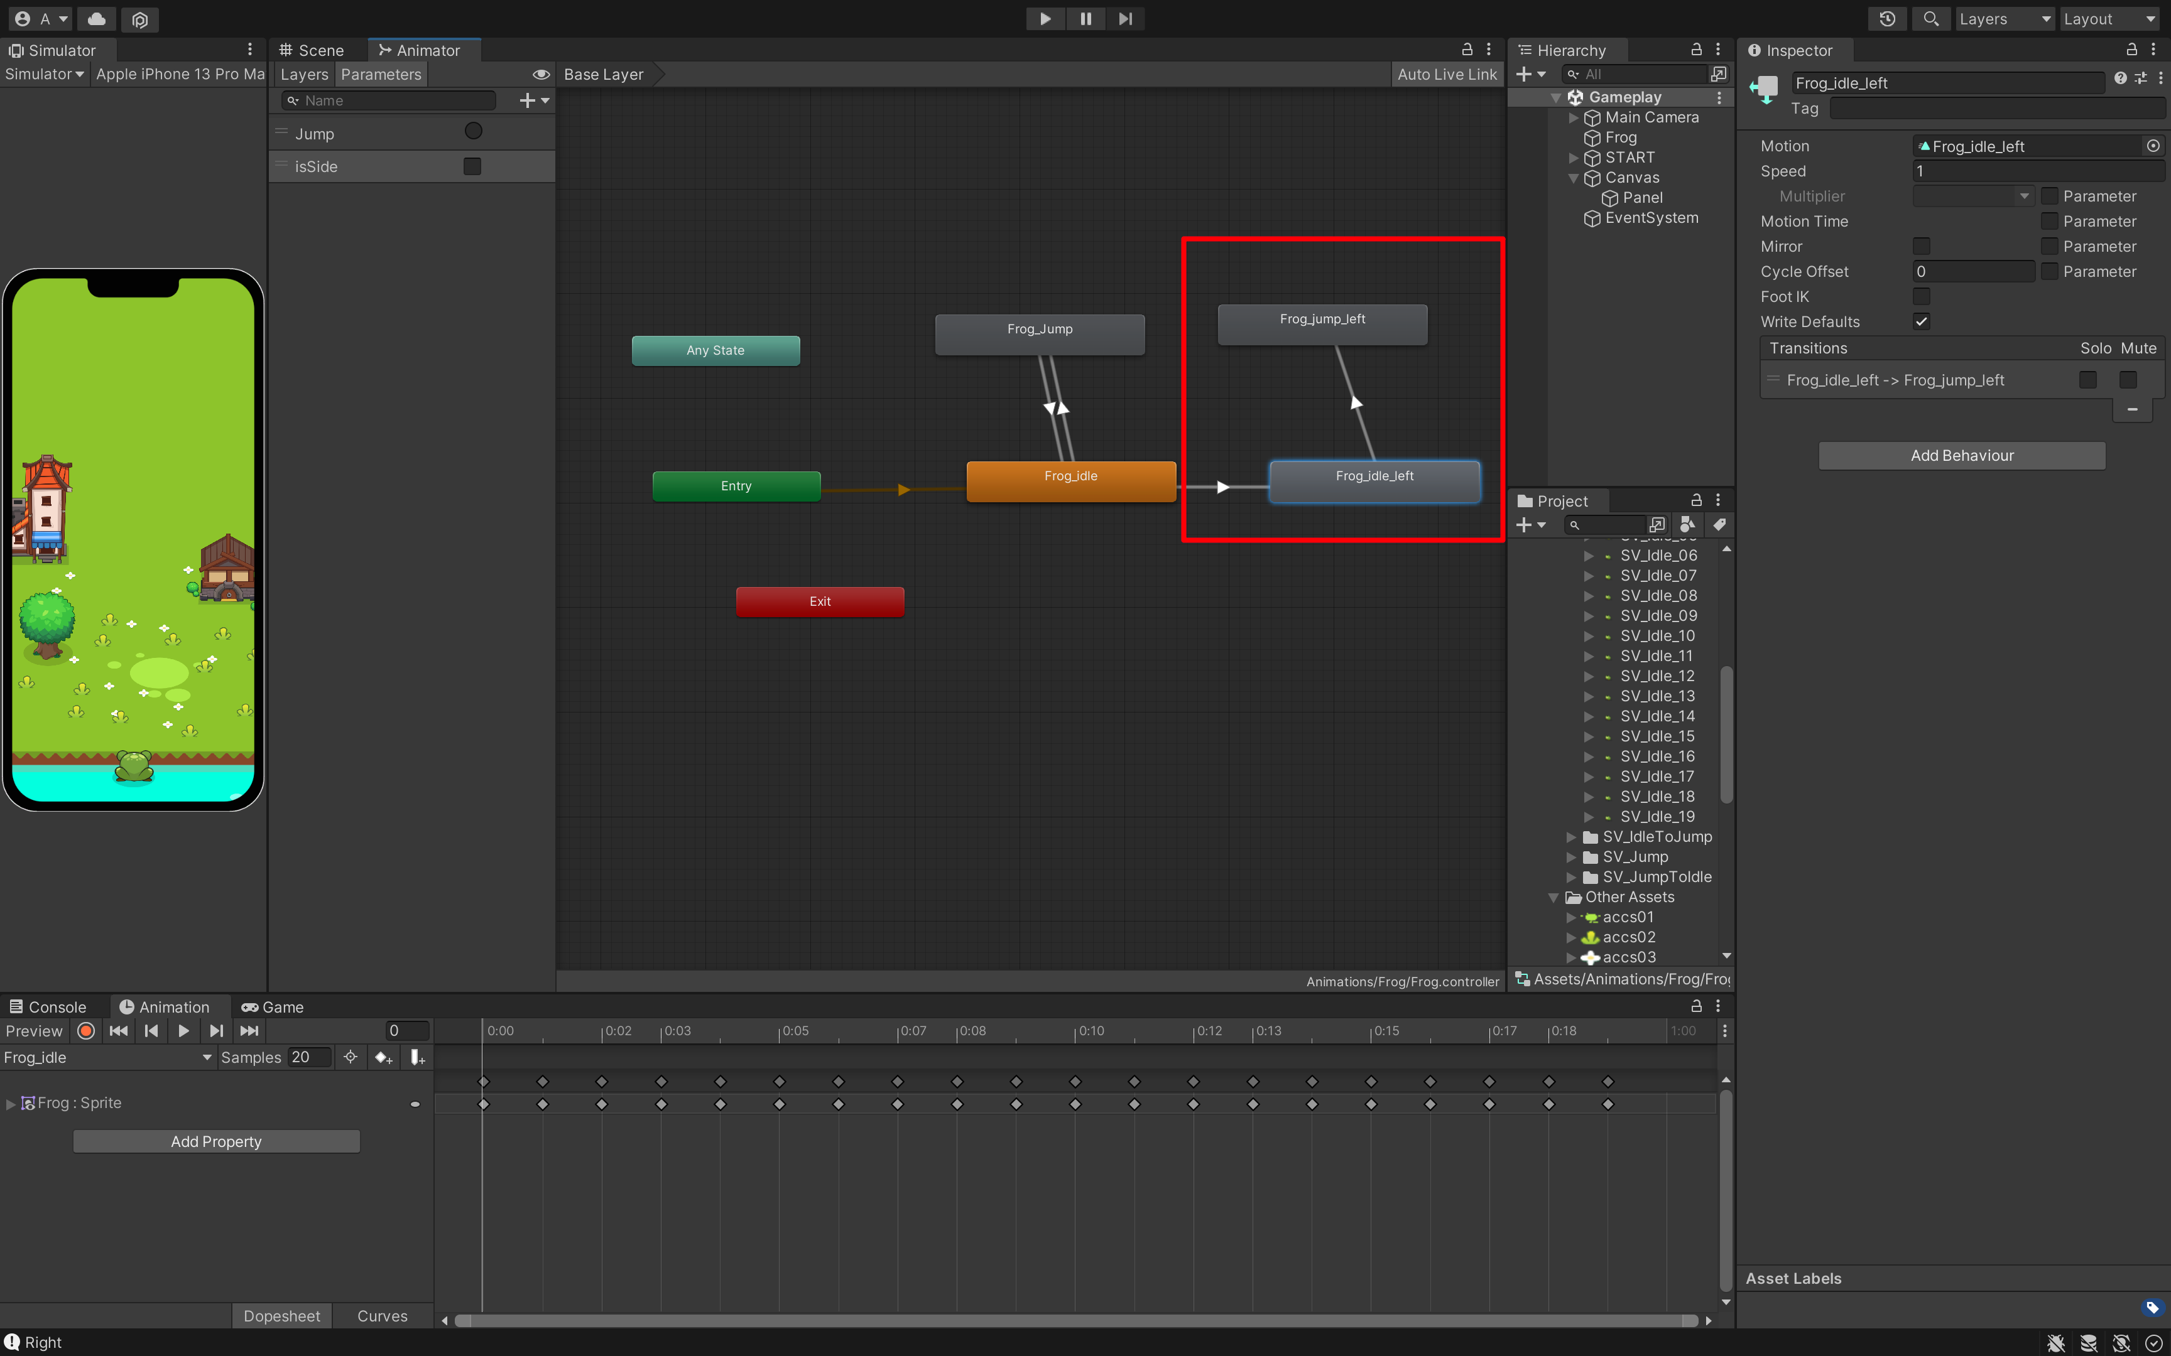The width and height of the screenshot is (2171, 1356).
Task: Enable Parameter checkbox for Cycle Offset
Action: pyautogui.click(x=2049, y=271)
